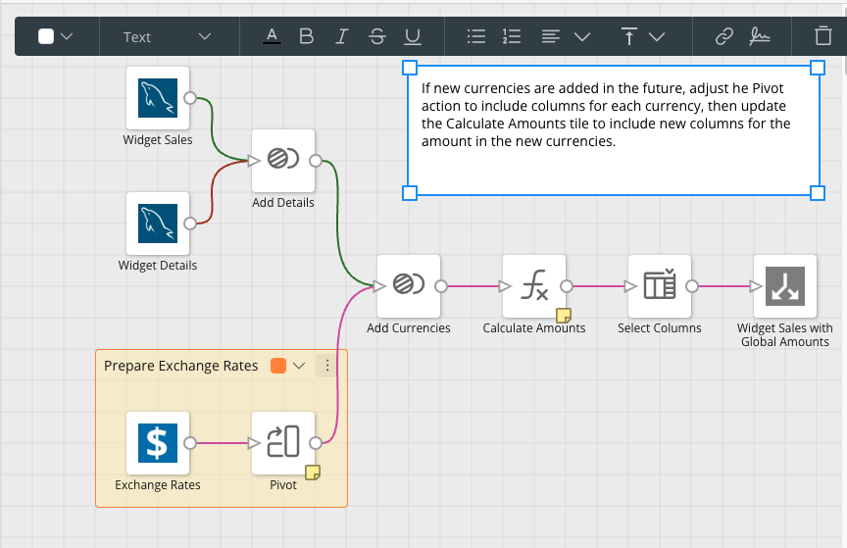
Task: Click the Select Columns label
Action: [660, 328]
